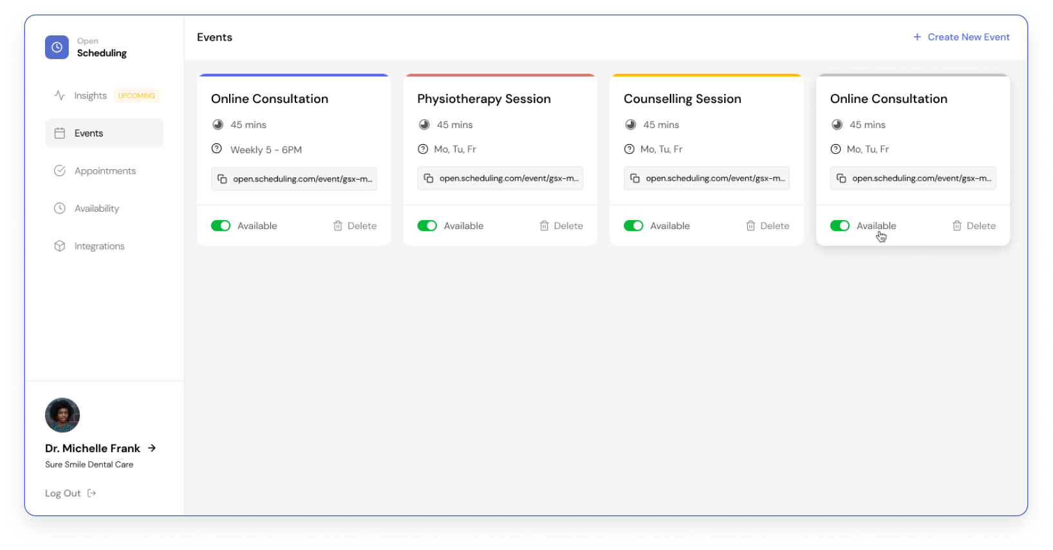Viewport: 1053px width, 550px height.
Task: Select the Availability clock icon in sidebar
Action: point(59,208)
